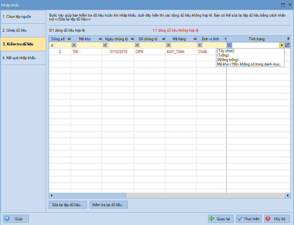Select (Tùy chọn) from the filter list
Viewport: 294px width, 225px height.
click(225, 51)
